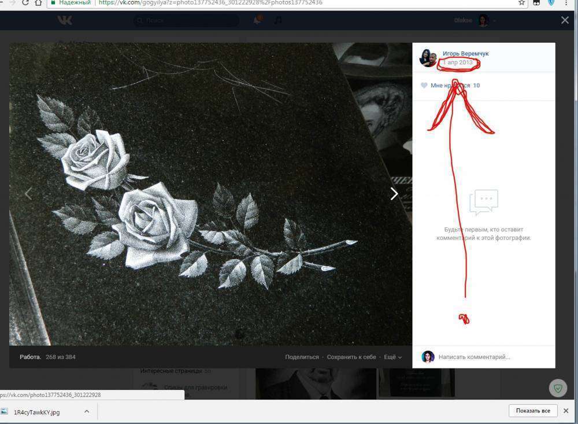Click the Написать комментарий input field

[x=491, y=357]
